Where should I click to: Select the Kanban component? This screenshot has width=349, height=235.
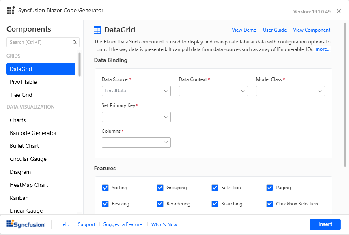(x=19, y=198)
